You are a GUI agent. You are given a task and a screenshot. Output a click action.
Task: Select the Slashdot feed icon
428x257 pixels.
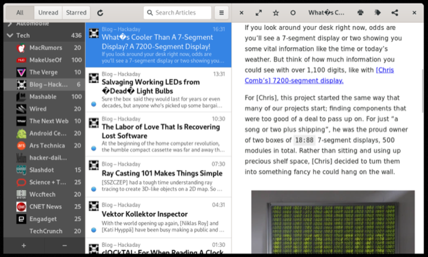click(x=21, y=170)
